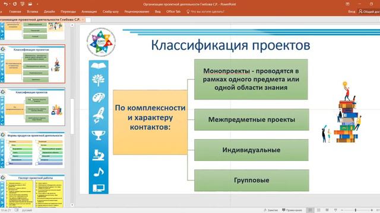The image size is (380, 213).
Task: Click the zoom slider handle
Action: tap(356, 211)
